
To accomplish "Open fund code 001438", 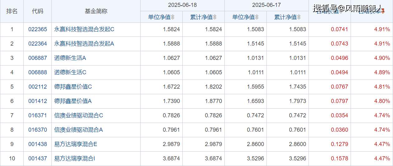I will click(38, 144).
